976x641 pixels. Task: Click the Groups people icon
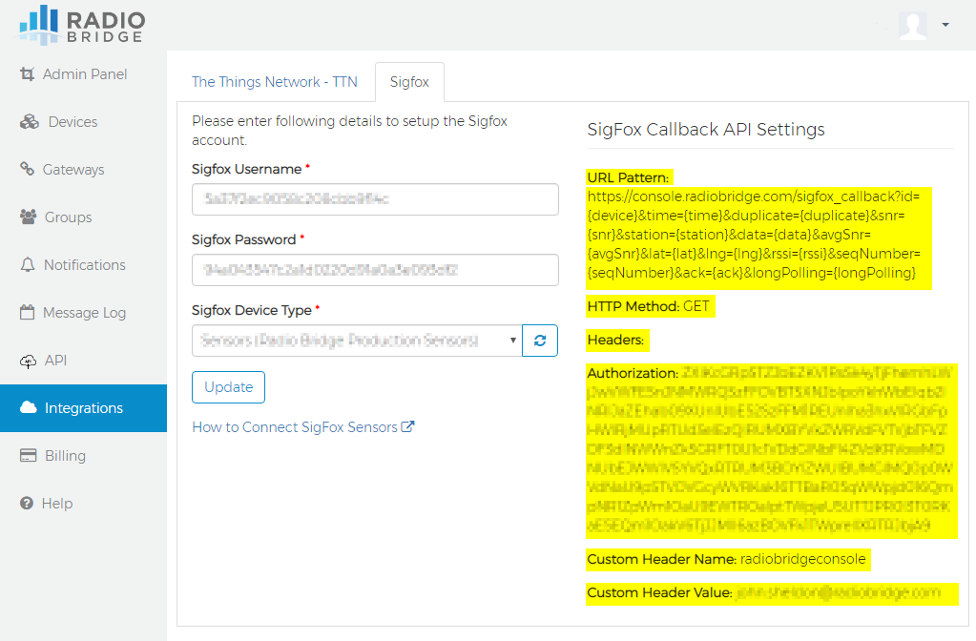[x=28, y=217]
